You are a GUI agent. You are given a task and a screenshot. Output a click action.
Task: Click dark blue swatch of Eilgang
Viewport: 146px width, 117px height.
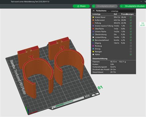(93, 43)
